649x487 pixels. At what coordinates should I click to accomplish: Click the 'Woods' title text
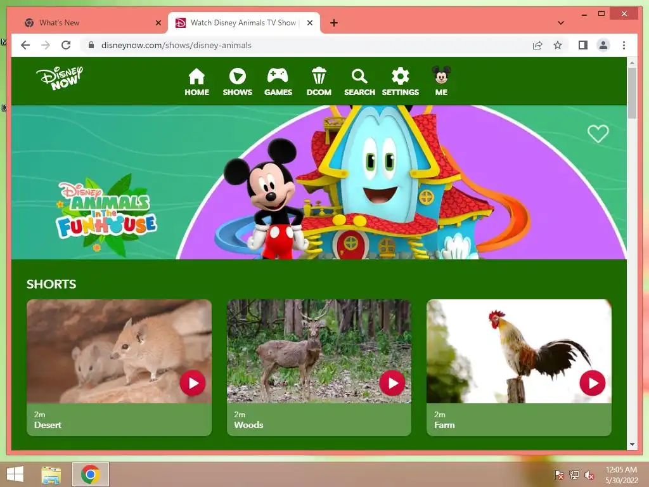pyautogui.click(x=248, y=425)
